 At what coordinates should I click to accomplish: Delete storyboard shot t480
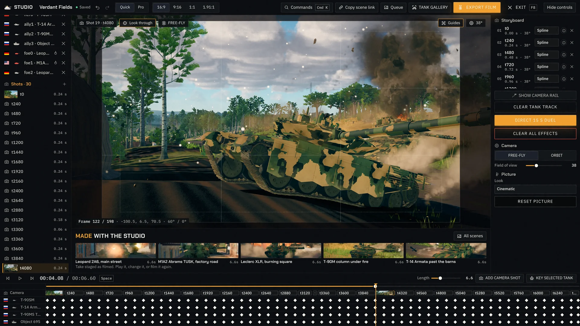(572, 55)
